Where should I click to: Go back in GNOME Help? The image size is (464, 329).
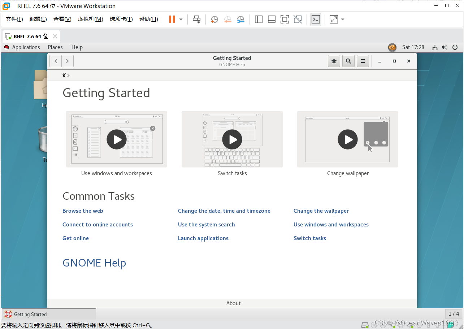point(56,61)
